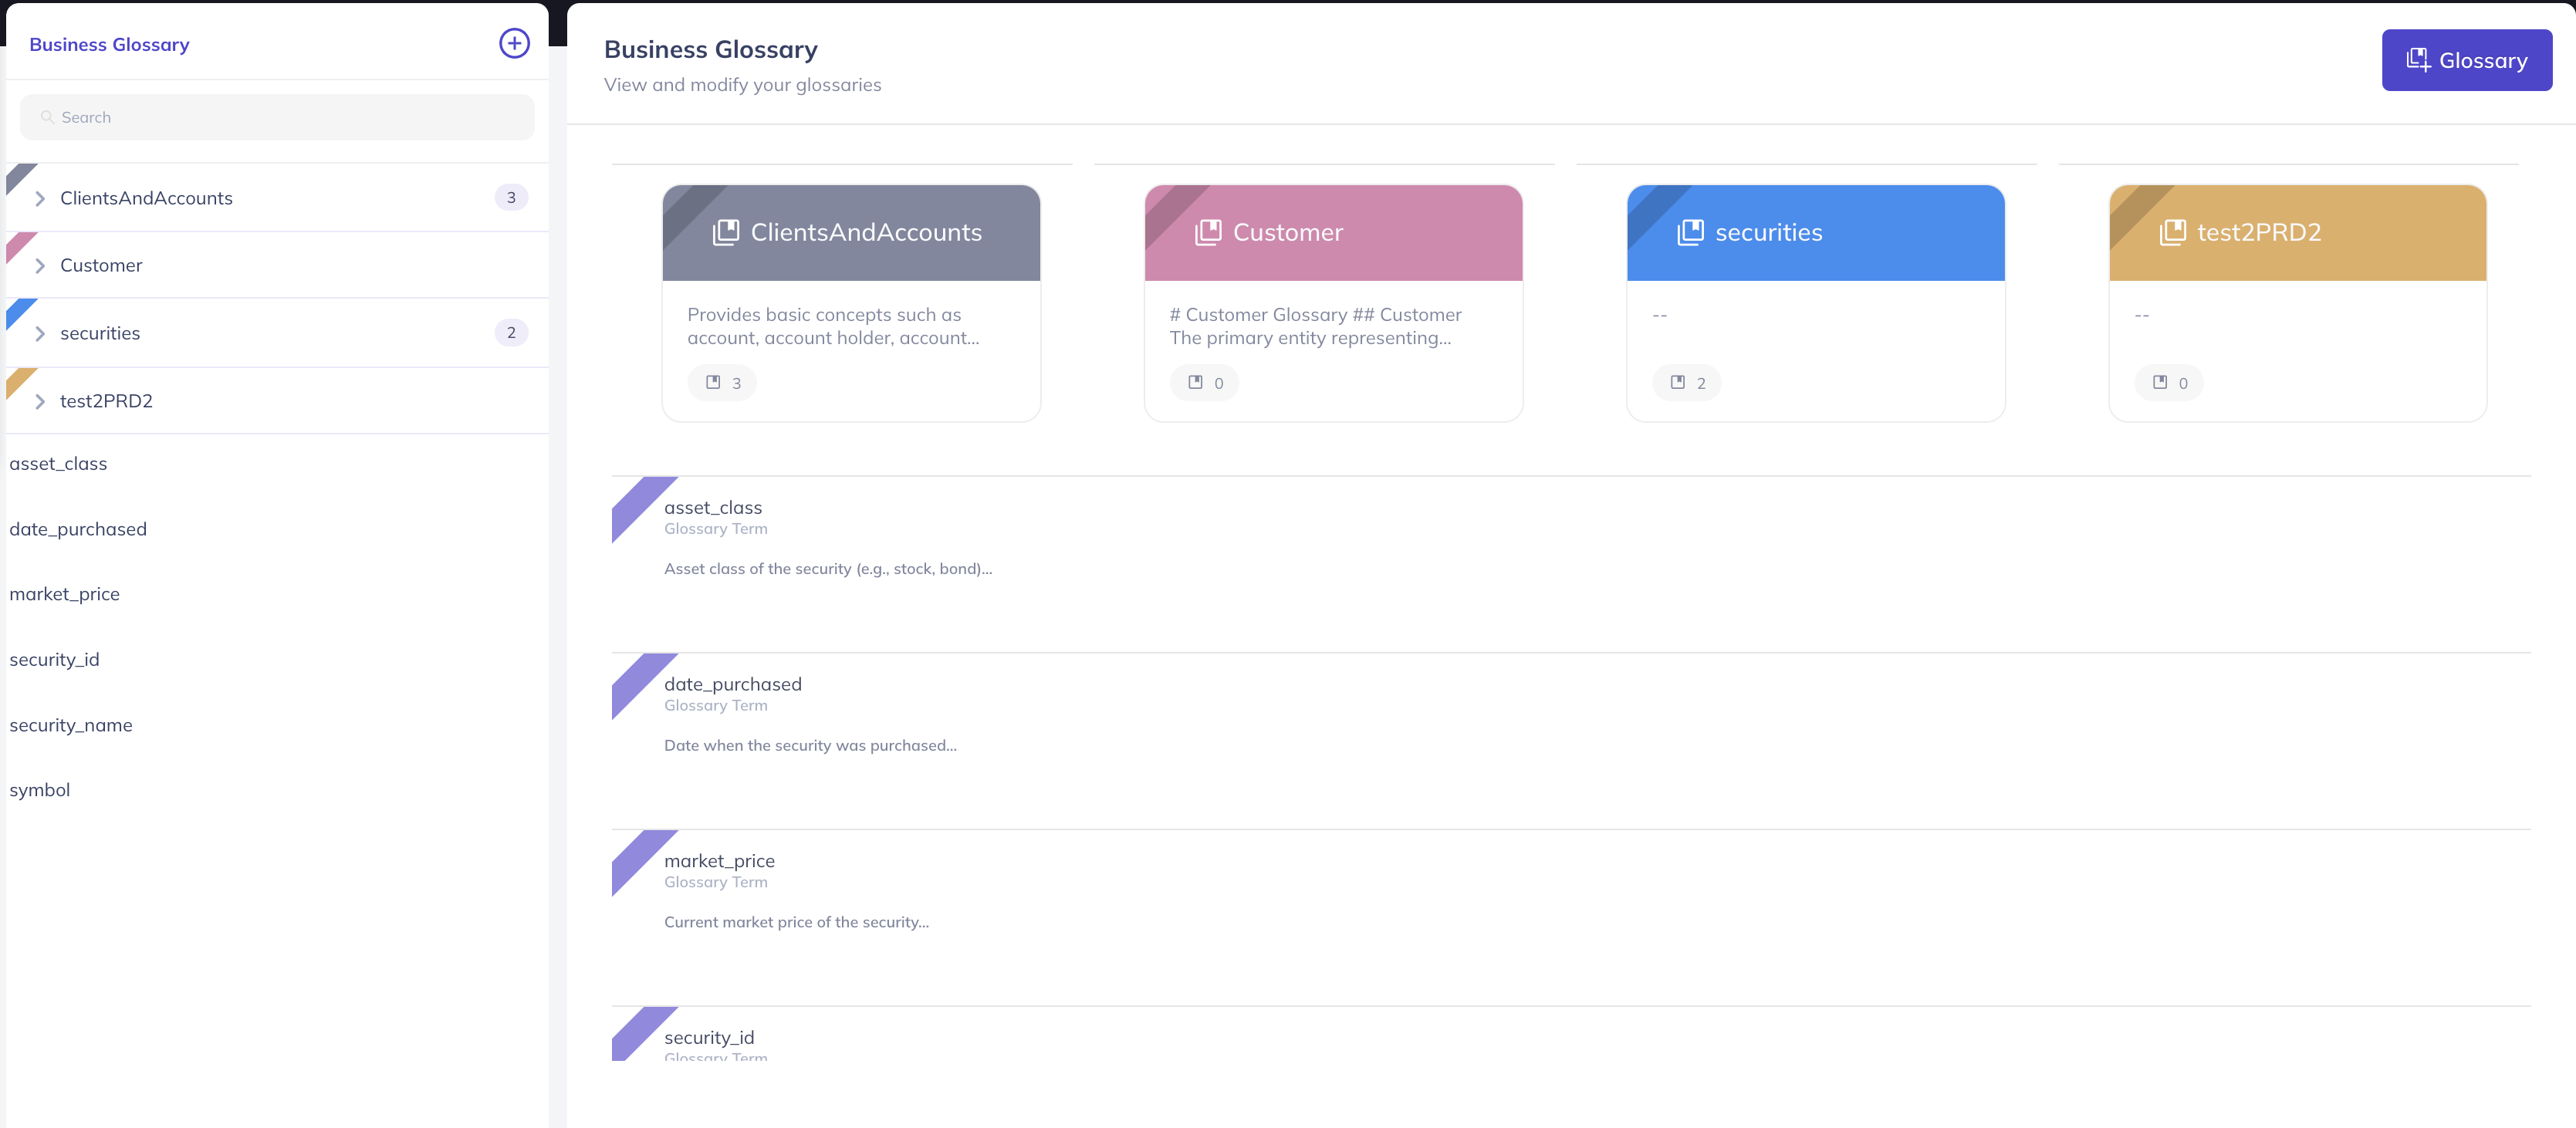This screenshot has height=1128, width=2576.
Task: Click term count badge on test2PRD2 card
Action: (x=2168, y=383)
